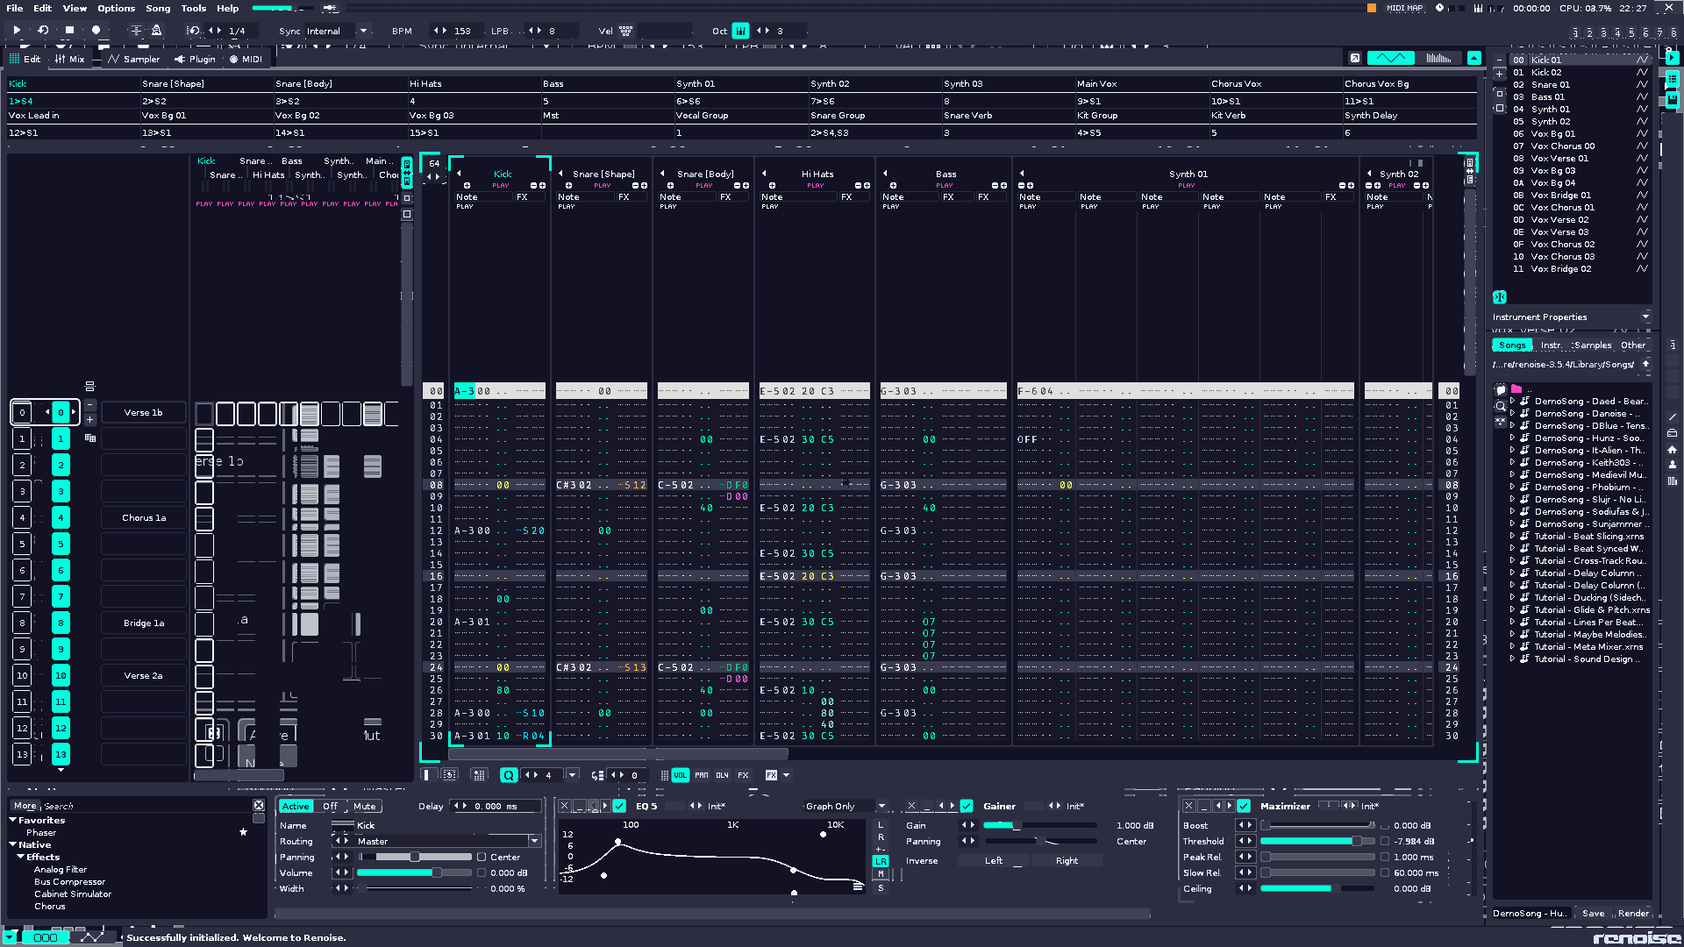Show the PAN panning column
Screen dimensions: 1684x947
pos(702,775)
